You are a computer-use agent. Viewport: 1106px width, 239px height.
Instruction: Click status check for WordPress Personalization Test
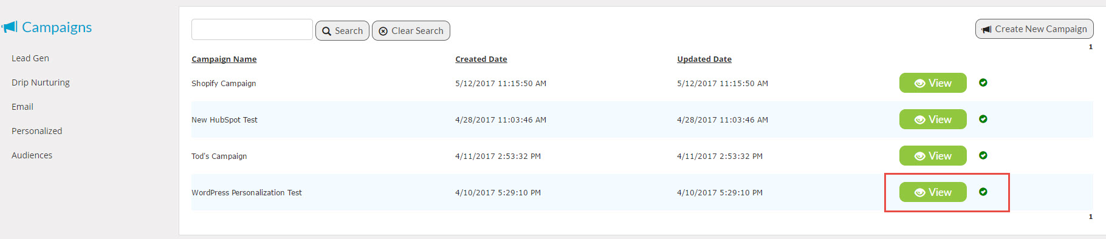[983, 192]
